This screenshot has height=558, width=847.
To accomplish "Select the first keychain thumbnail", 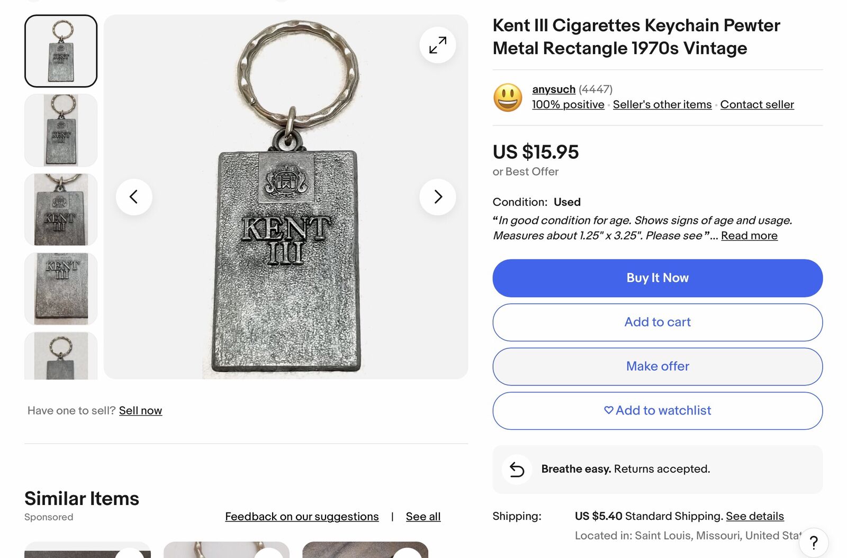I will tap(61, 51).
